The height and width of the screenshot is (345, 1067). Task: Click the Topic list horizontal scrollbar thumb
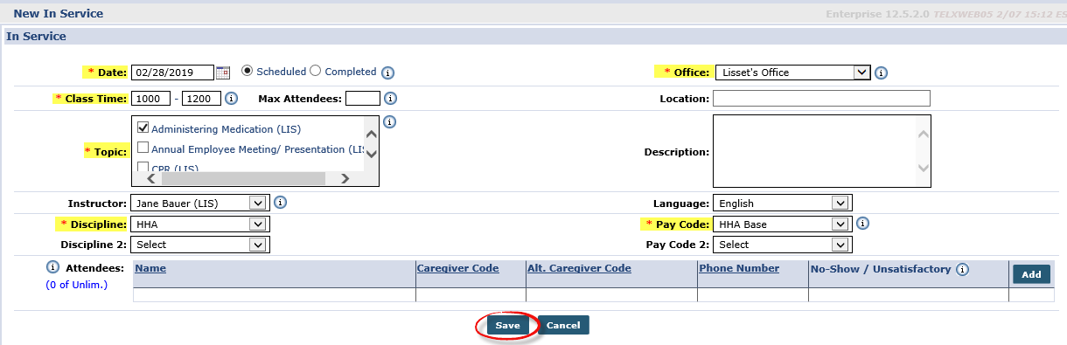[x=243, y=178]
